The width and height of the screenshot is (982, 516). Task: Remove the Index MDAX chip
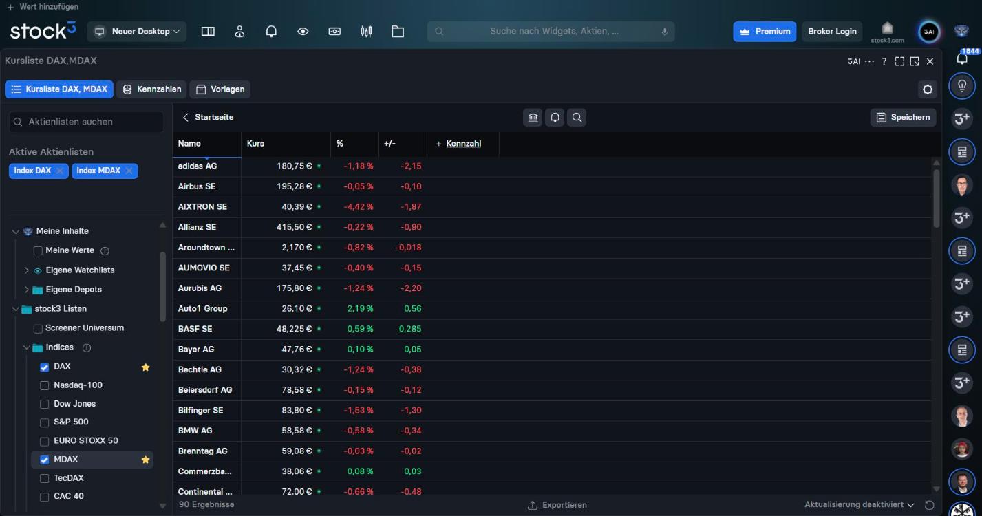(129, 171)
